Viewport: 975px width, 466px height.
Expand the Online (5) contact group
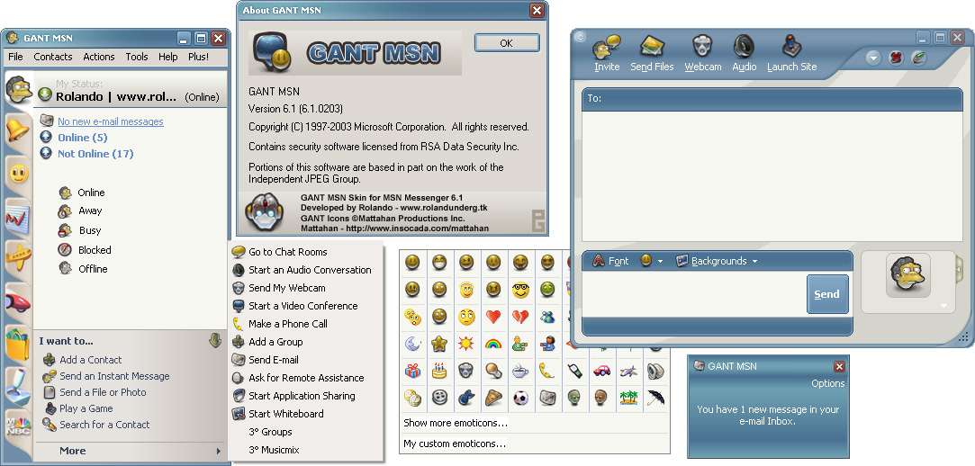(46, 138)
